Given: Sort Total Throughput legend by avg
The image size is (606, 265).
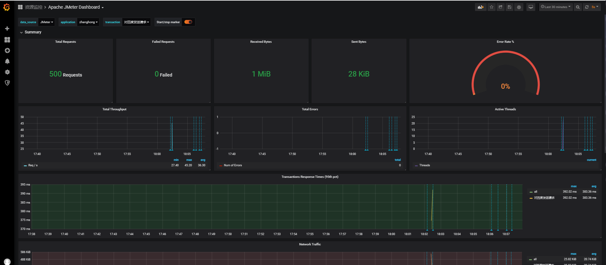Looking at the screenshot, I should click(x=203, y=160).
